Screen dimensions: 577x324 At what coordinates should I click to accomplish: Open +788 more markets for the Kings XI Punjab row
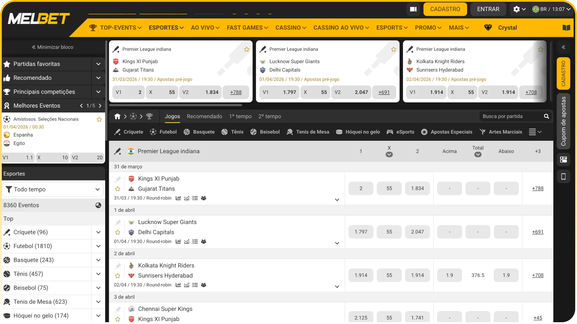tap(538, 188)
